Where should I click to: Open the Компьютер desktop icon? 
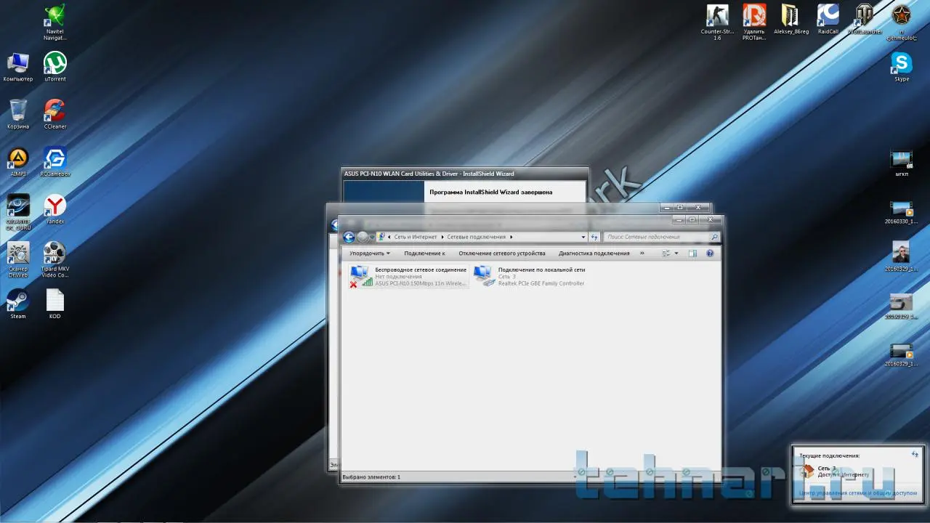pyautogui.click(x=18, y=67)
